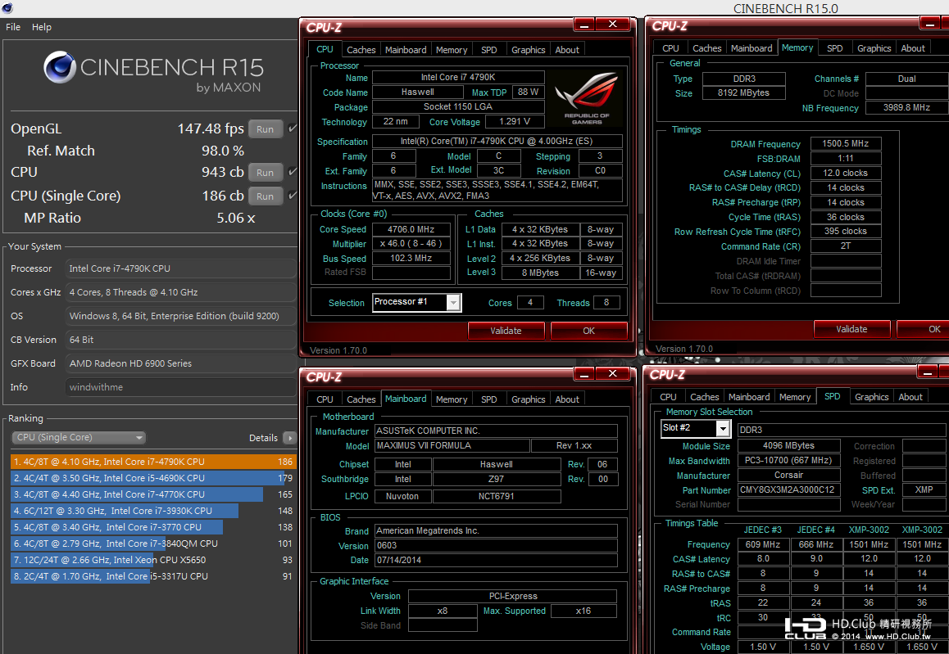Click the Info field containing windwithme
The image size is (949, 654).
tap(180, 387)
